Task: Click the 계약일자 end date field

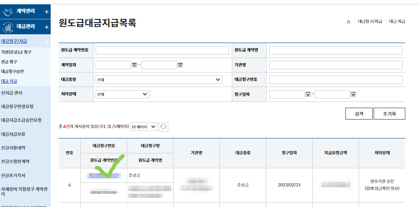Action: [159, 65]
